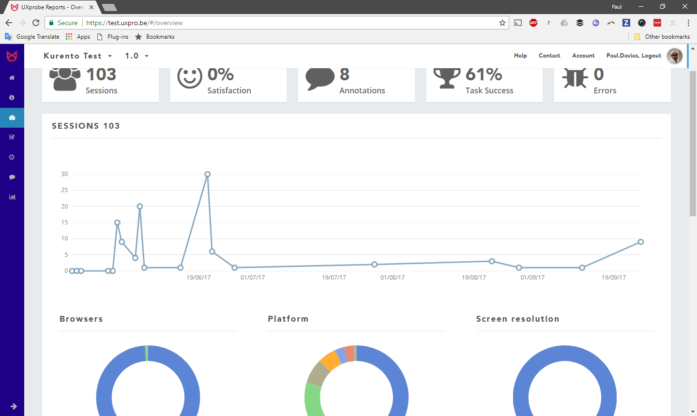Open the info section in the sidebar

[x=12, y=98]
